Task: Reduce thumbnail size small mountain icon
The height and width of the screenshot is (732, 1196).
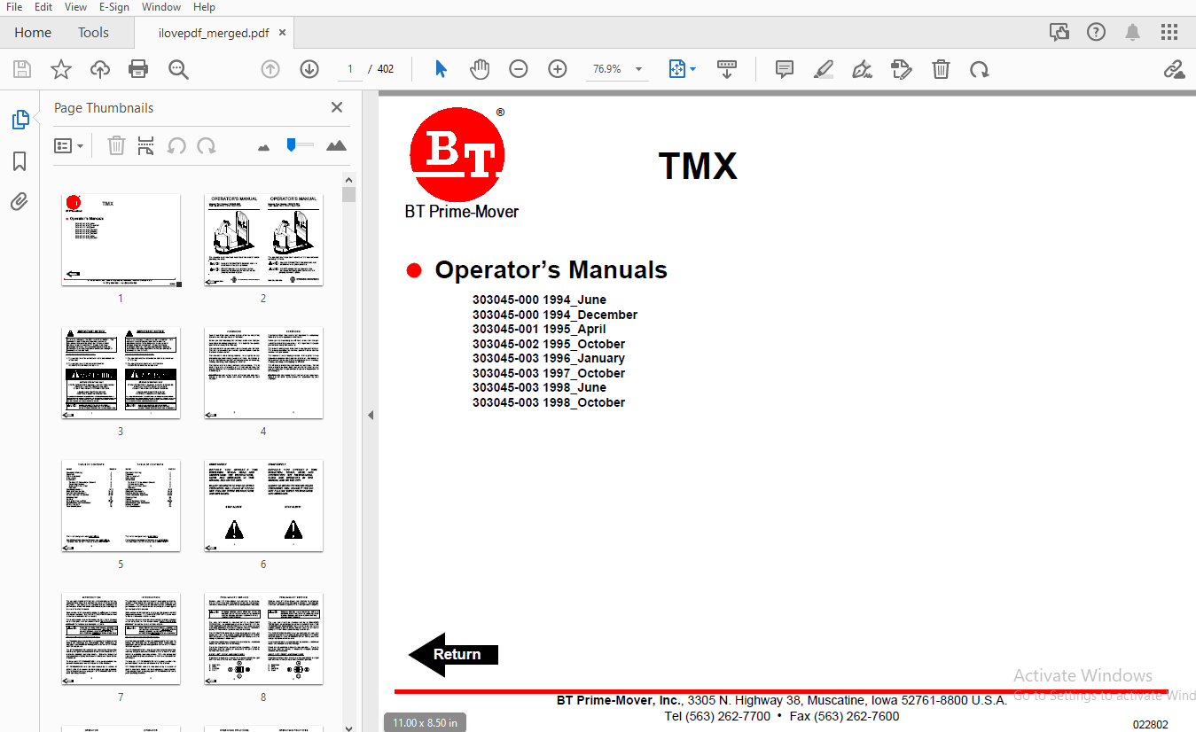Action: pyautogui.click(x=263, y=147)
